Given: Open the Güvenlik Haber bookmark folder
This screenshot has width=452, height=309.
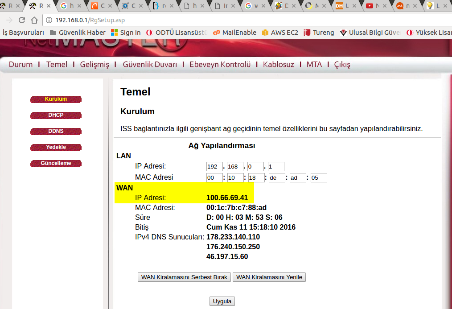Looking at the screenshot, I should click(x=78, y=33).
